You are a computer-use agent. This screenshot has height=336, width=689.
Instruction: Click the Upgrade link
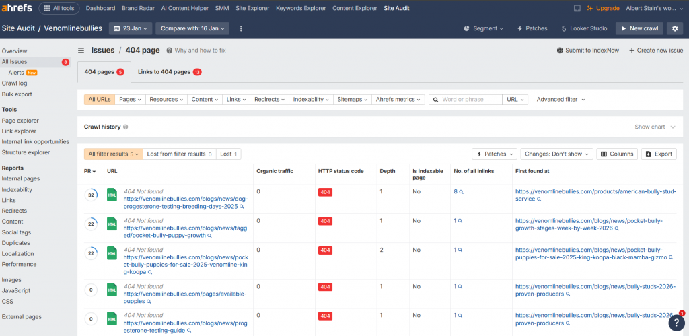604,8
